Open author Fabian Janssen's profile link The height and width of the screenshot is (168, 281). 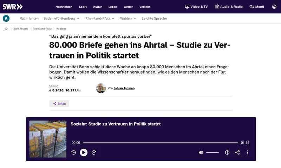coord(124,88)
